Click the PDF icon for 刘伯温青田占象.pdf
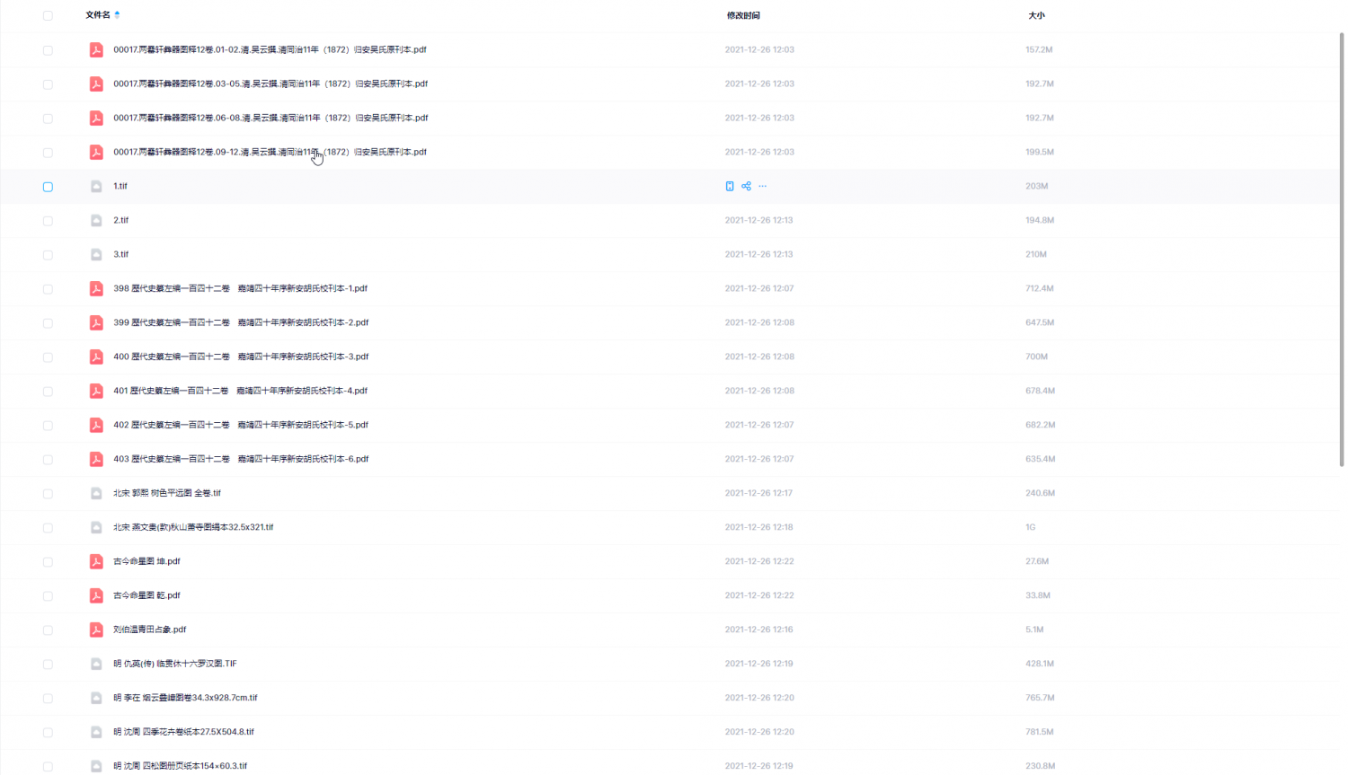This screenshot has height=775, width=1348. click(96, 630)
